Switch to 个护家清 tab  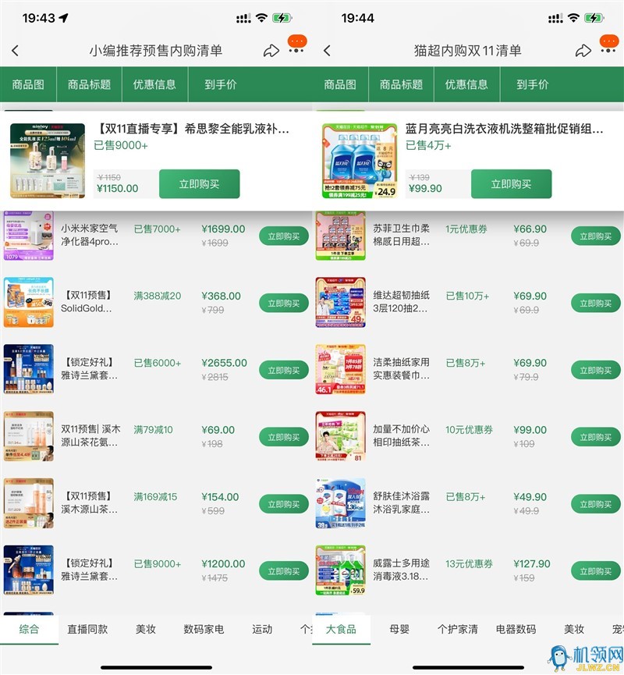pos(457,630)
